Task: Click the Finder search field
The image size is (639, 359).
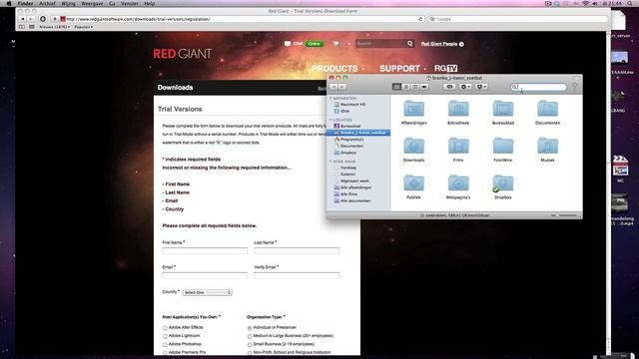Action: coord(539,87)
